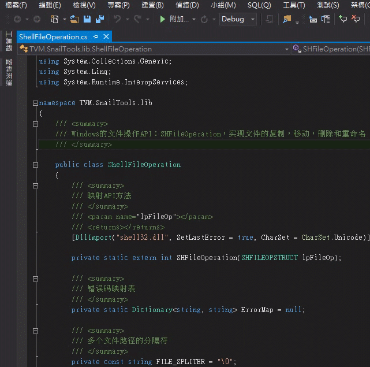Open the 資料來源 side panel tab

point(9,72)
